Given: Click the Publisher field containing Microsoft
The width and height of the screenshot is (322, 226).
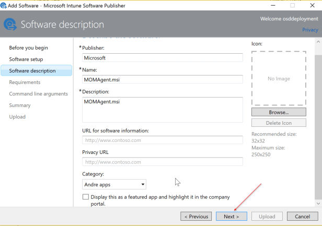Looking at the screenshot, I should 163,57.
